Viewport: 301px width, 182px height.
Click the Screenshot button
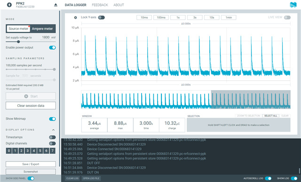(x=31, y=172)
